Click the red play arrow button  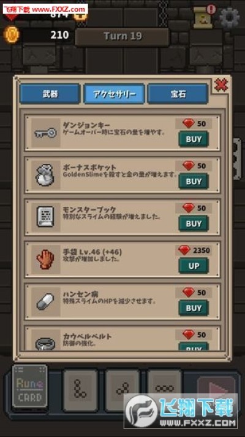[x=216, y=388]
